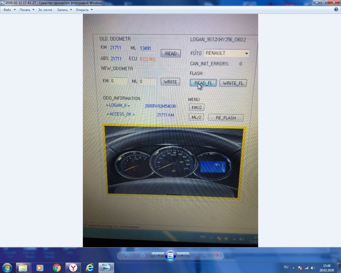Show hidden tray icons arrow
341x273 pixels.
point(294,268)
